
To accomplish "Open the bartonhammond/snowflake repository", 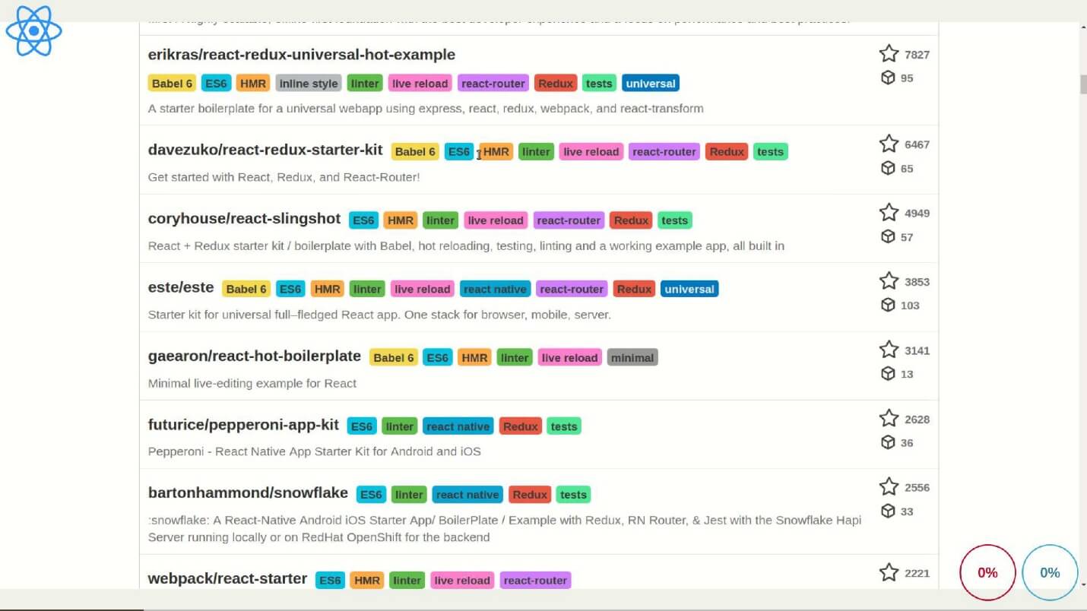I will 248,493.
